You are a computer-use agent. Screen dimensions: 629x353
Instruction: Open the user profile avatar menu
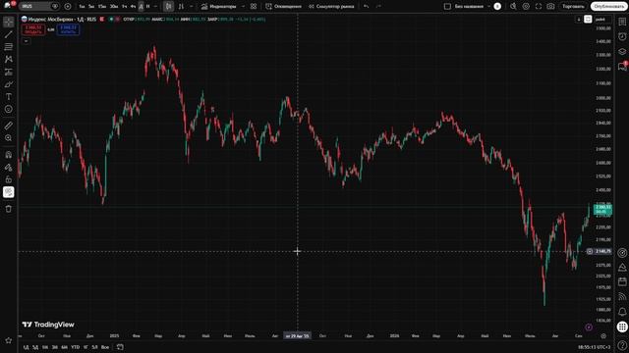coord(9,6)
